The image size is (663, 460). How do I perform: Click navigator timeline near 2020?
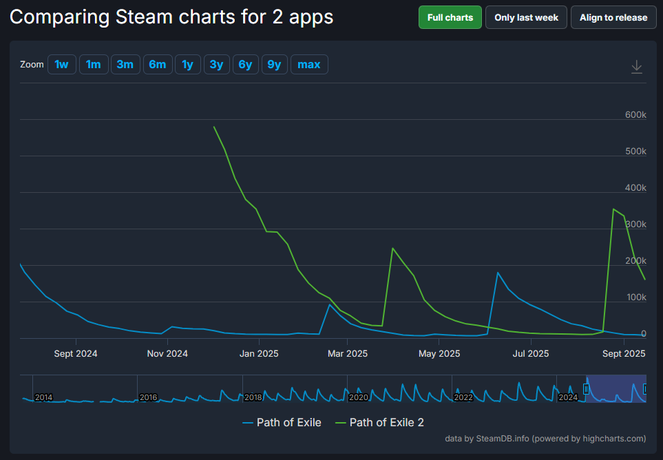358,397
